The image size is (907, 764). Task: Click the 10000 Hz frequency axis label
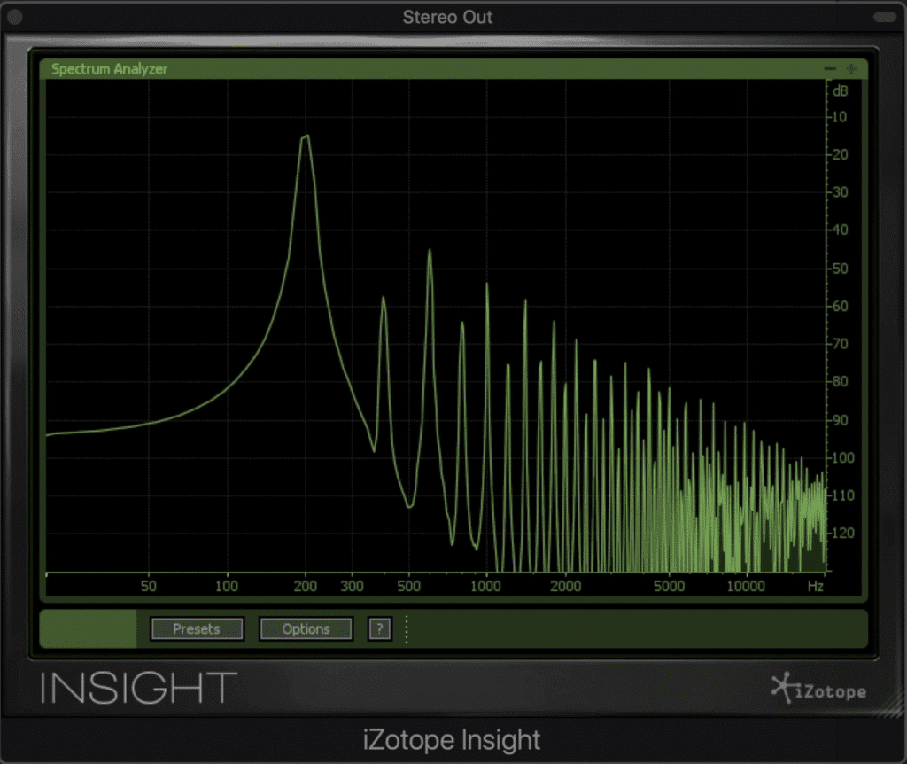pos(746,587)
